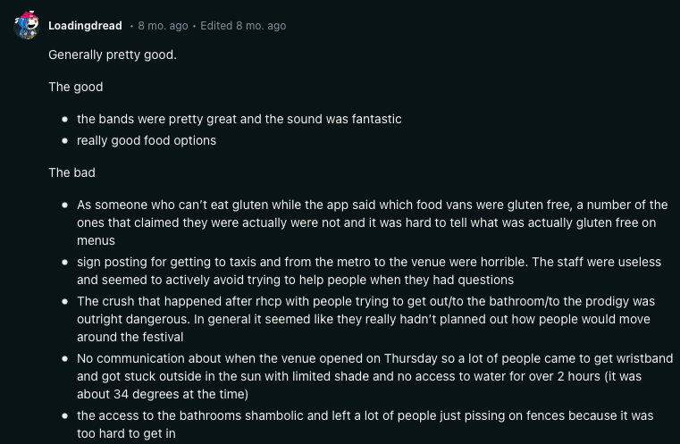Click bullet dot before "The crush that happened"

pyautogui.click(x=65, y=301)
